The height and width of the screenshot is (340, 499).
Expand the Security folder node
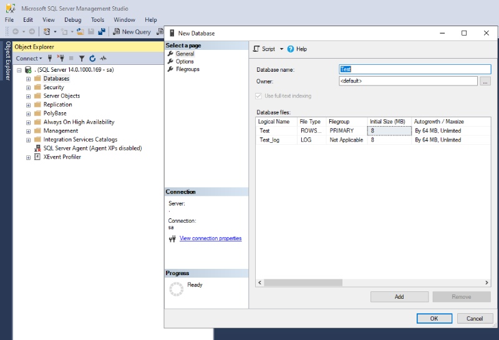[x=28, y=87]
